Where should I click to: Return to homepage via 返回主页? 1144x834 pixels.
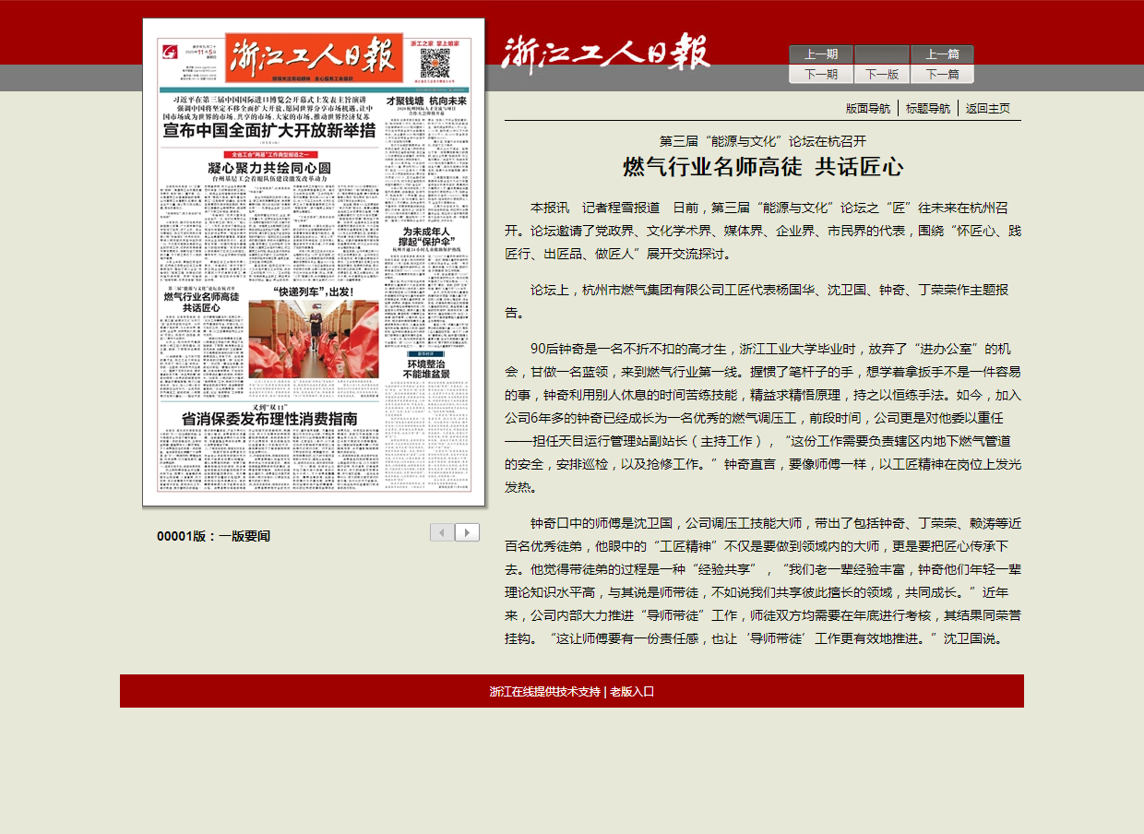point(988,109)
